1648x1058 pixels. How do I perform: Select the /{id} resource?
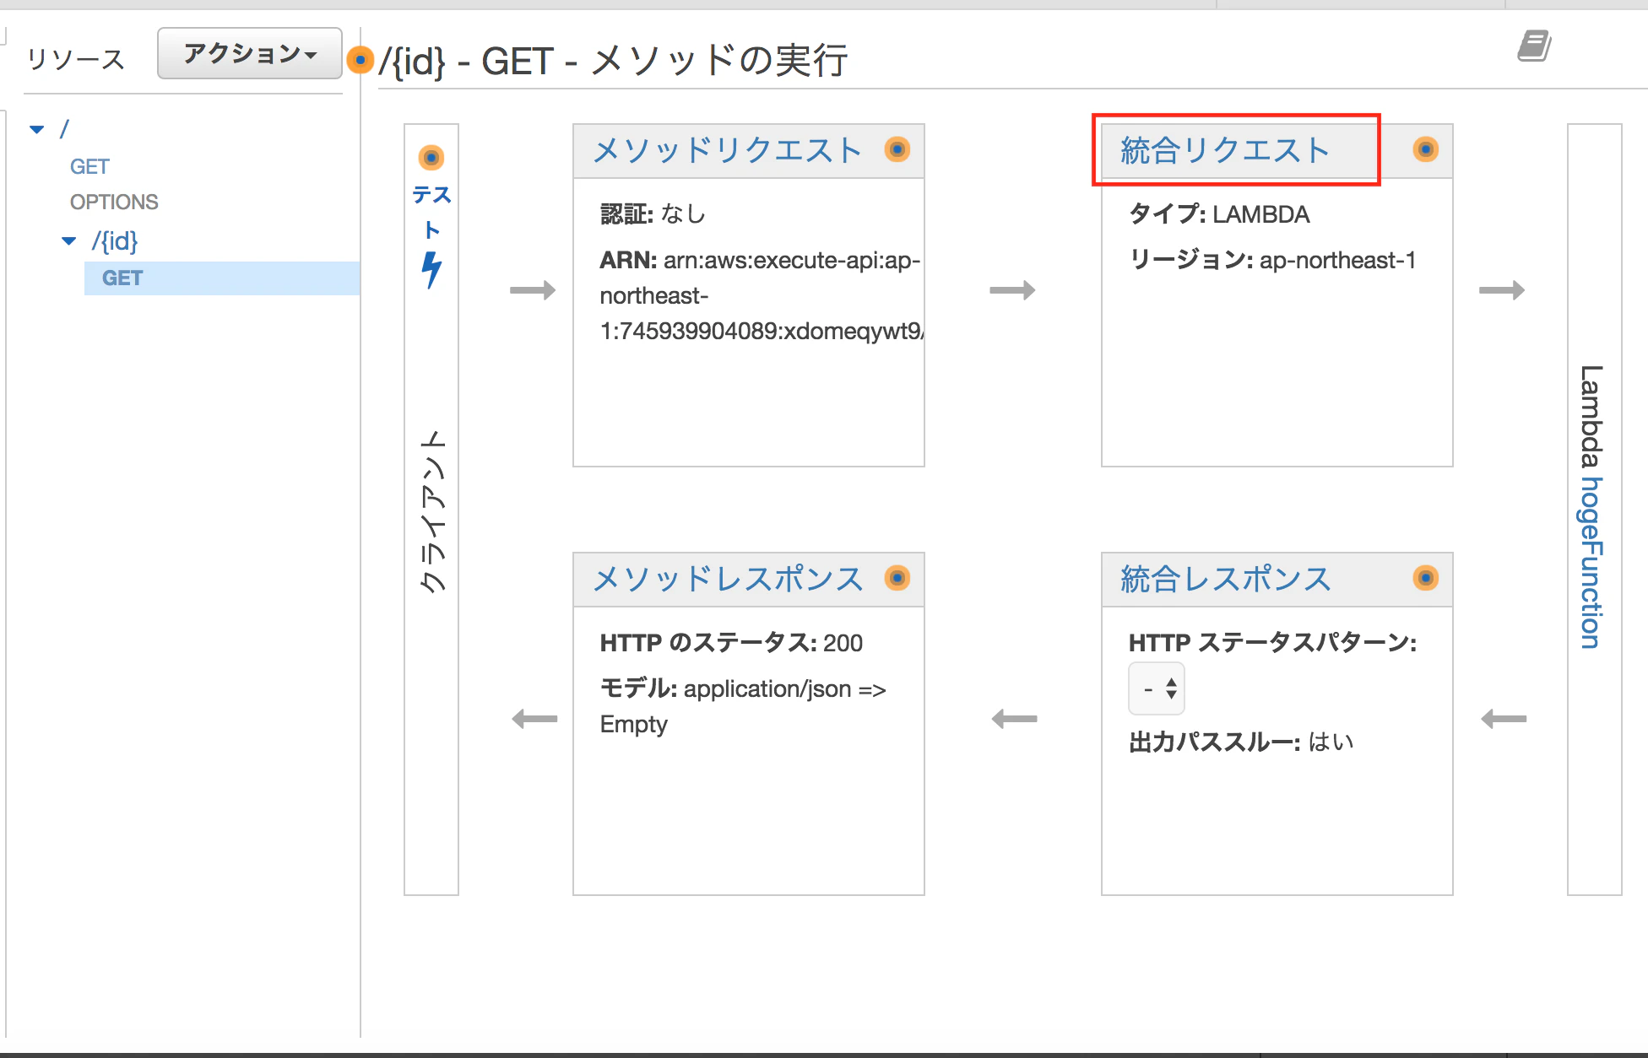115,241
